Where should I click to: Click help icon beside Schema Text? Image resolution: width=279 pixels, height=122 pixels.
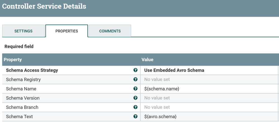[x=135, y=116]
